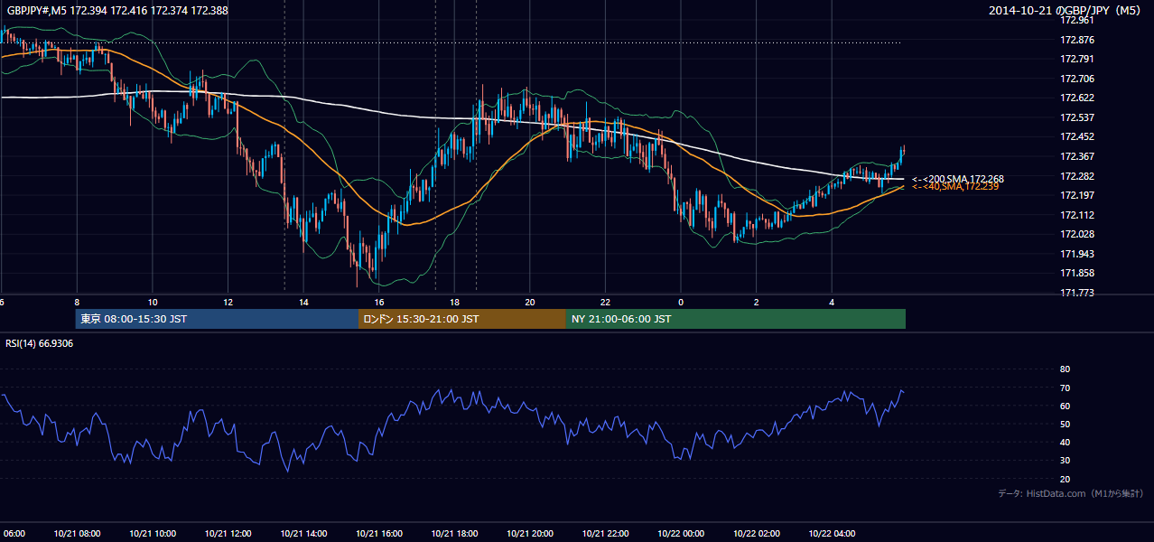Click the RSI(14) 66.9306 indicator label
This screenshot has height=542, width=1154.
(40, 343)
